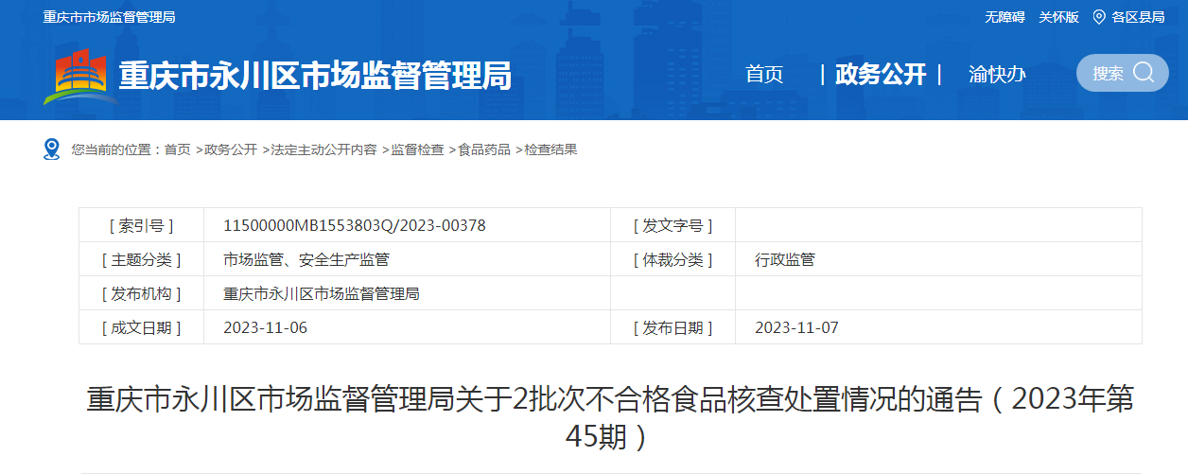Click the site title 重庆市永川区市场监督管理局
1188x474 pixels.
pyautogui.click(x=315, y=76)
